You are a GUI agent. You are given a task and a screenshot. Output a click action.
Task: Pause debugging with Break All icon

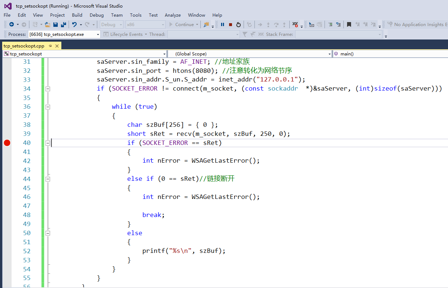(223, 25)
